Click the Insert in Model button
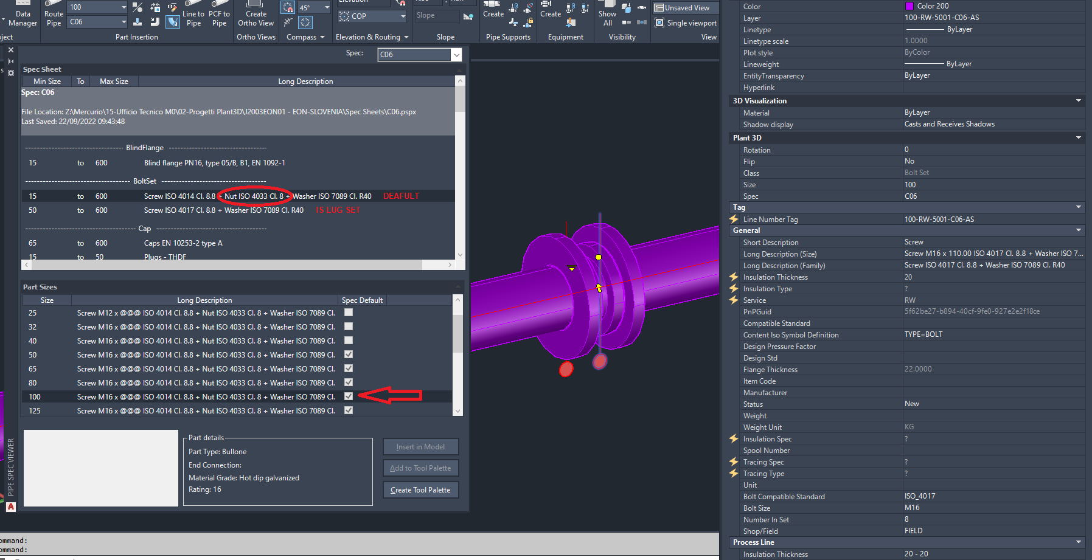This screenshot has width=1092, height=560. pyautogui.click(x=420, y=446)
